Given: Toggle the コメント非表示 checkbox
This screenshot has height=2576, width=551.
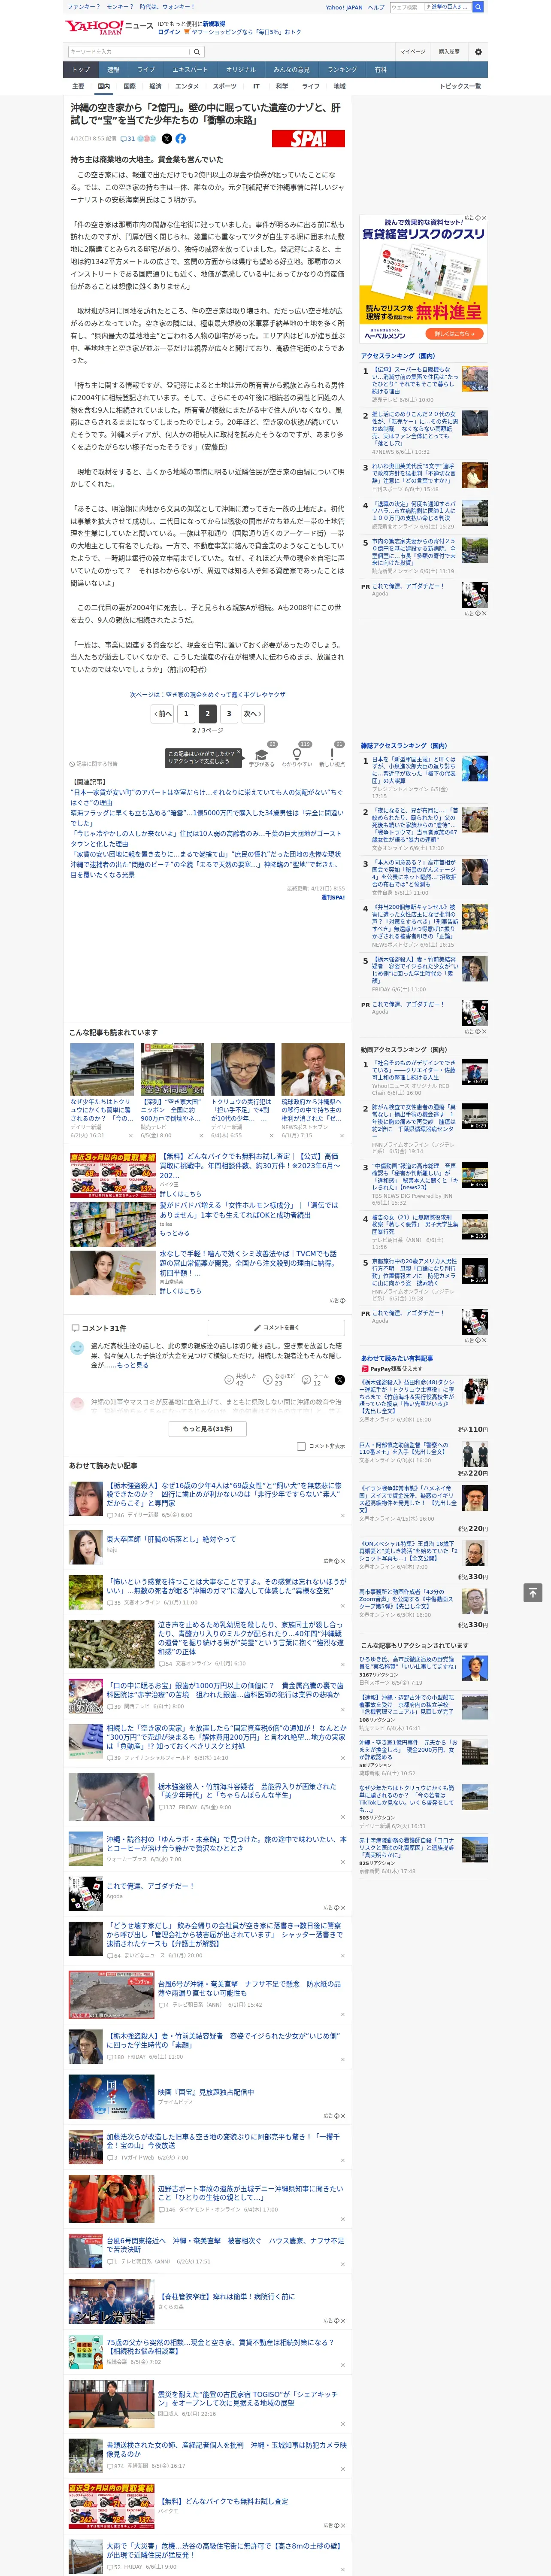Looking at the screenshot, I should 301,1446.
